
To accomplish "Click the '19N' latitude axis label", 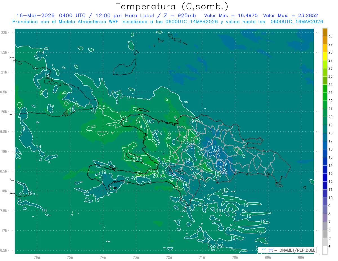I will (5, 151).
